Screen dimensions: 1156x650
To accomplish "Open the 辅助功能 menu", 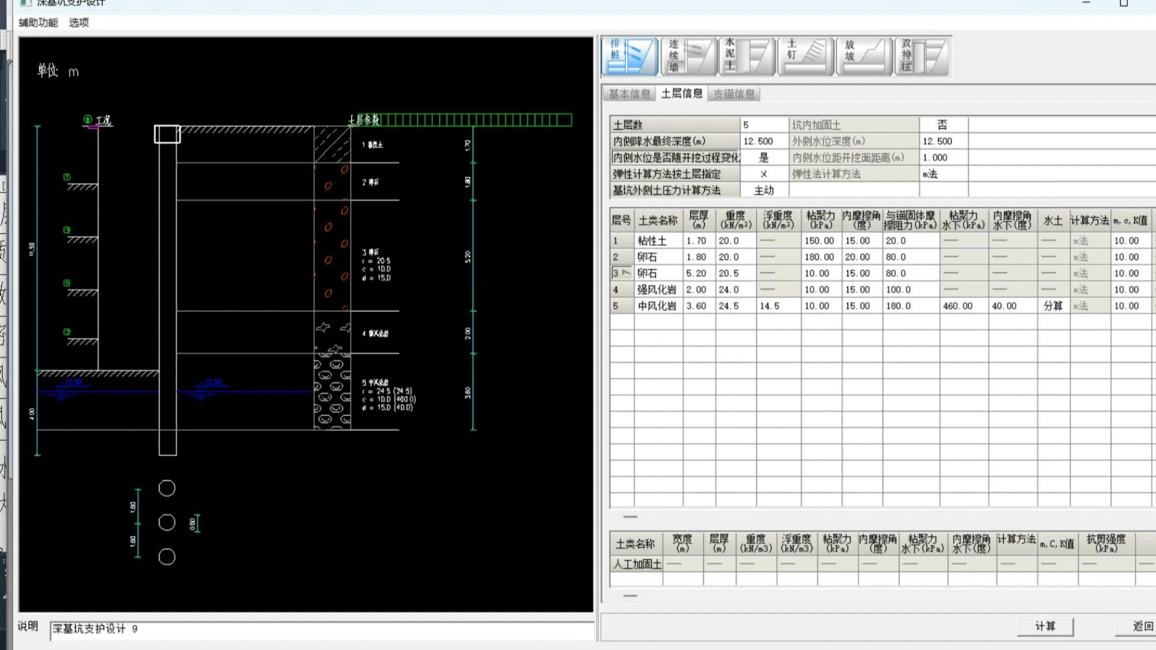I will point(38,22).
